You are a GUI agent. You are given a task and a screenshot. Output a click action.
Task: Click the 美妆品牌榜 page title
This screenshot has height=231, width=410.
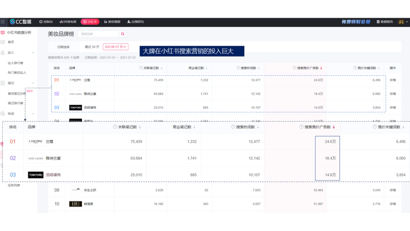tap(61, 34)
